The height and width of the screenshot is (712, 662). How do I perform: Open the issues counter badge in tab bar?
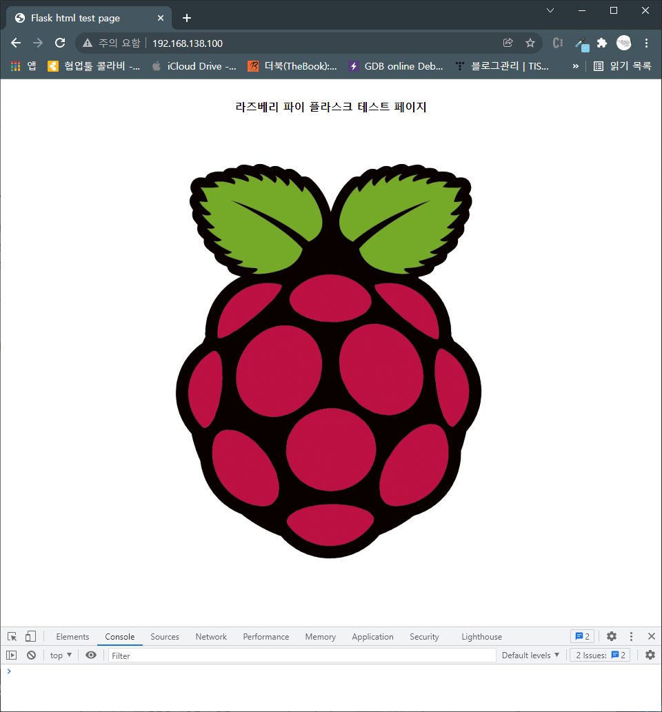(x=583, y=637)
